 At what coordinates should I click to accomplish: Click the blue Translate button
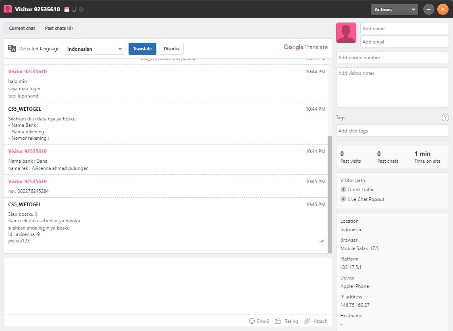coord(142,49)
